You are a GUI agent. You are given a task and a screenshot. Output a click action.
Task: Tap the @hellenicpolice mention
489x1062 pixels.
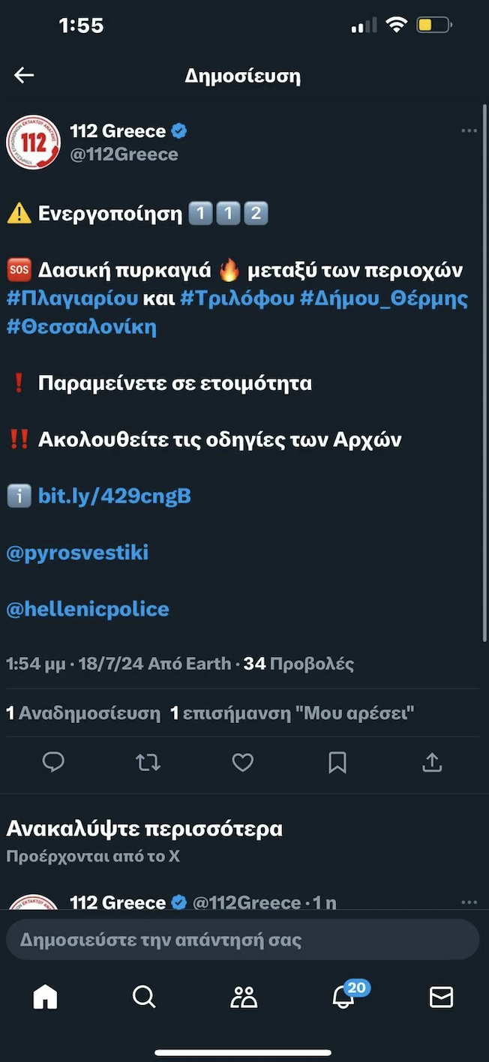click(88, 609)
